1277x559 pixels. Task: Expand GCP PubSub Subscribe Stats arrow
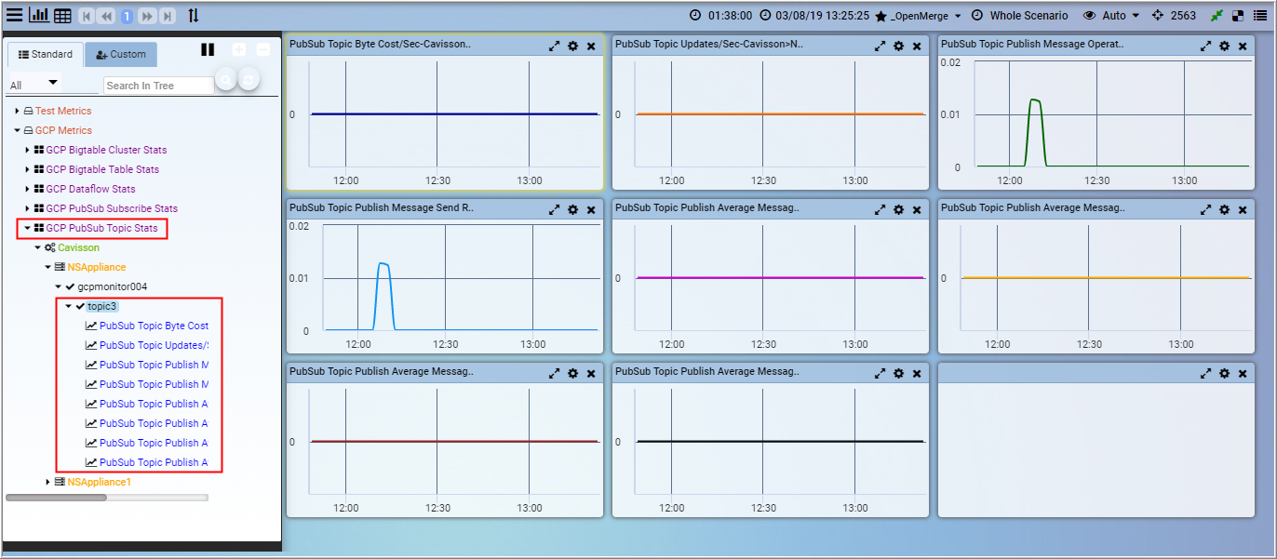tap(27, 208)
